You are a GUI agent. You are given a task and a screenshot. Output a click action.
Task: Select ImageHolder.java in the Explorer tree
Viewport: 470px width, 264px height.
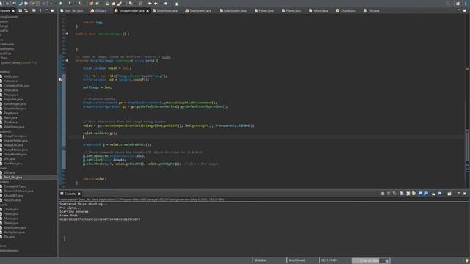click(x=15, y=140)
